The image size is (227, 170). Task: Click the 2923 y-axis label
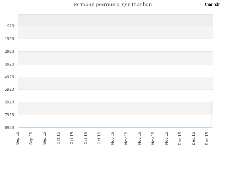click(10, 51)
